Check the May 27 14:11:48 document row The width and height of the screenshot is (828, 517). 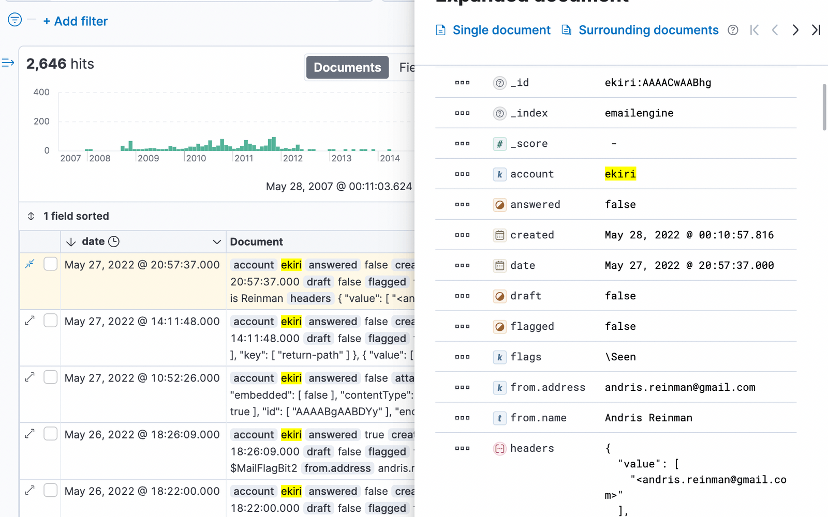(50, 321)
